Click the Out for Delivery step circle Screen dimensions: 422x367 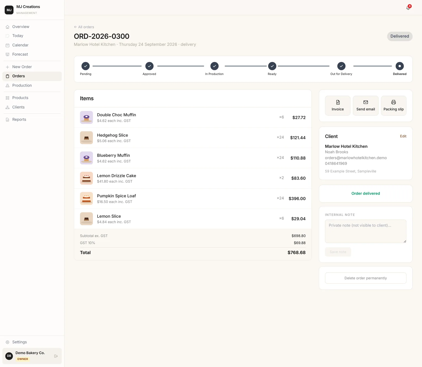pyautogui.click(x=341, y=66)
